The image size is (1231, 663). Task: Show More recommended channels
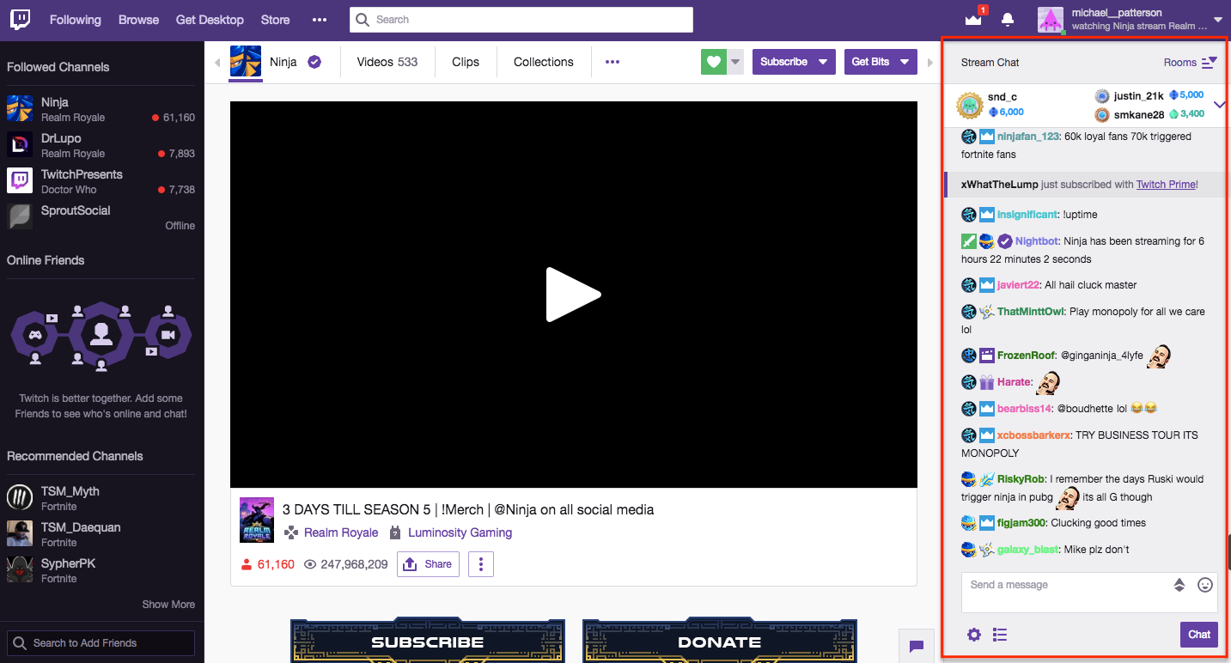[168, 605]
